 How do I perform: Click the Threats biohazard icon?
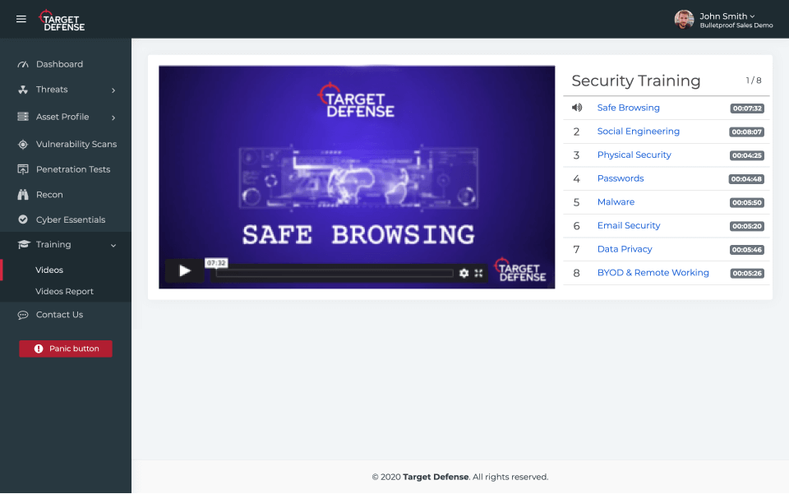[x=23, y=90]
